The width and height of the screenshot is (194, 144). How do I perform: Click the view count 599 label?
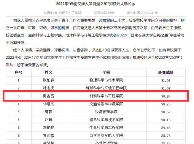pos(104,13)
